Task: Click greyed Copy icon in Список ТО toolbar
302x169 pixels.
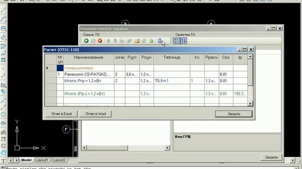Action: pyautogui.click(x=122, y=41)
